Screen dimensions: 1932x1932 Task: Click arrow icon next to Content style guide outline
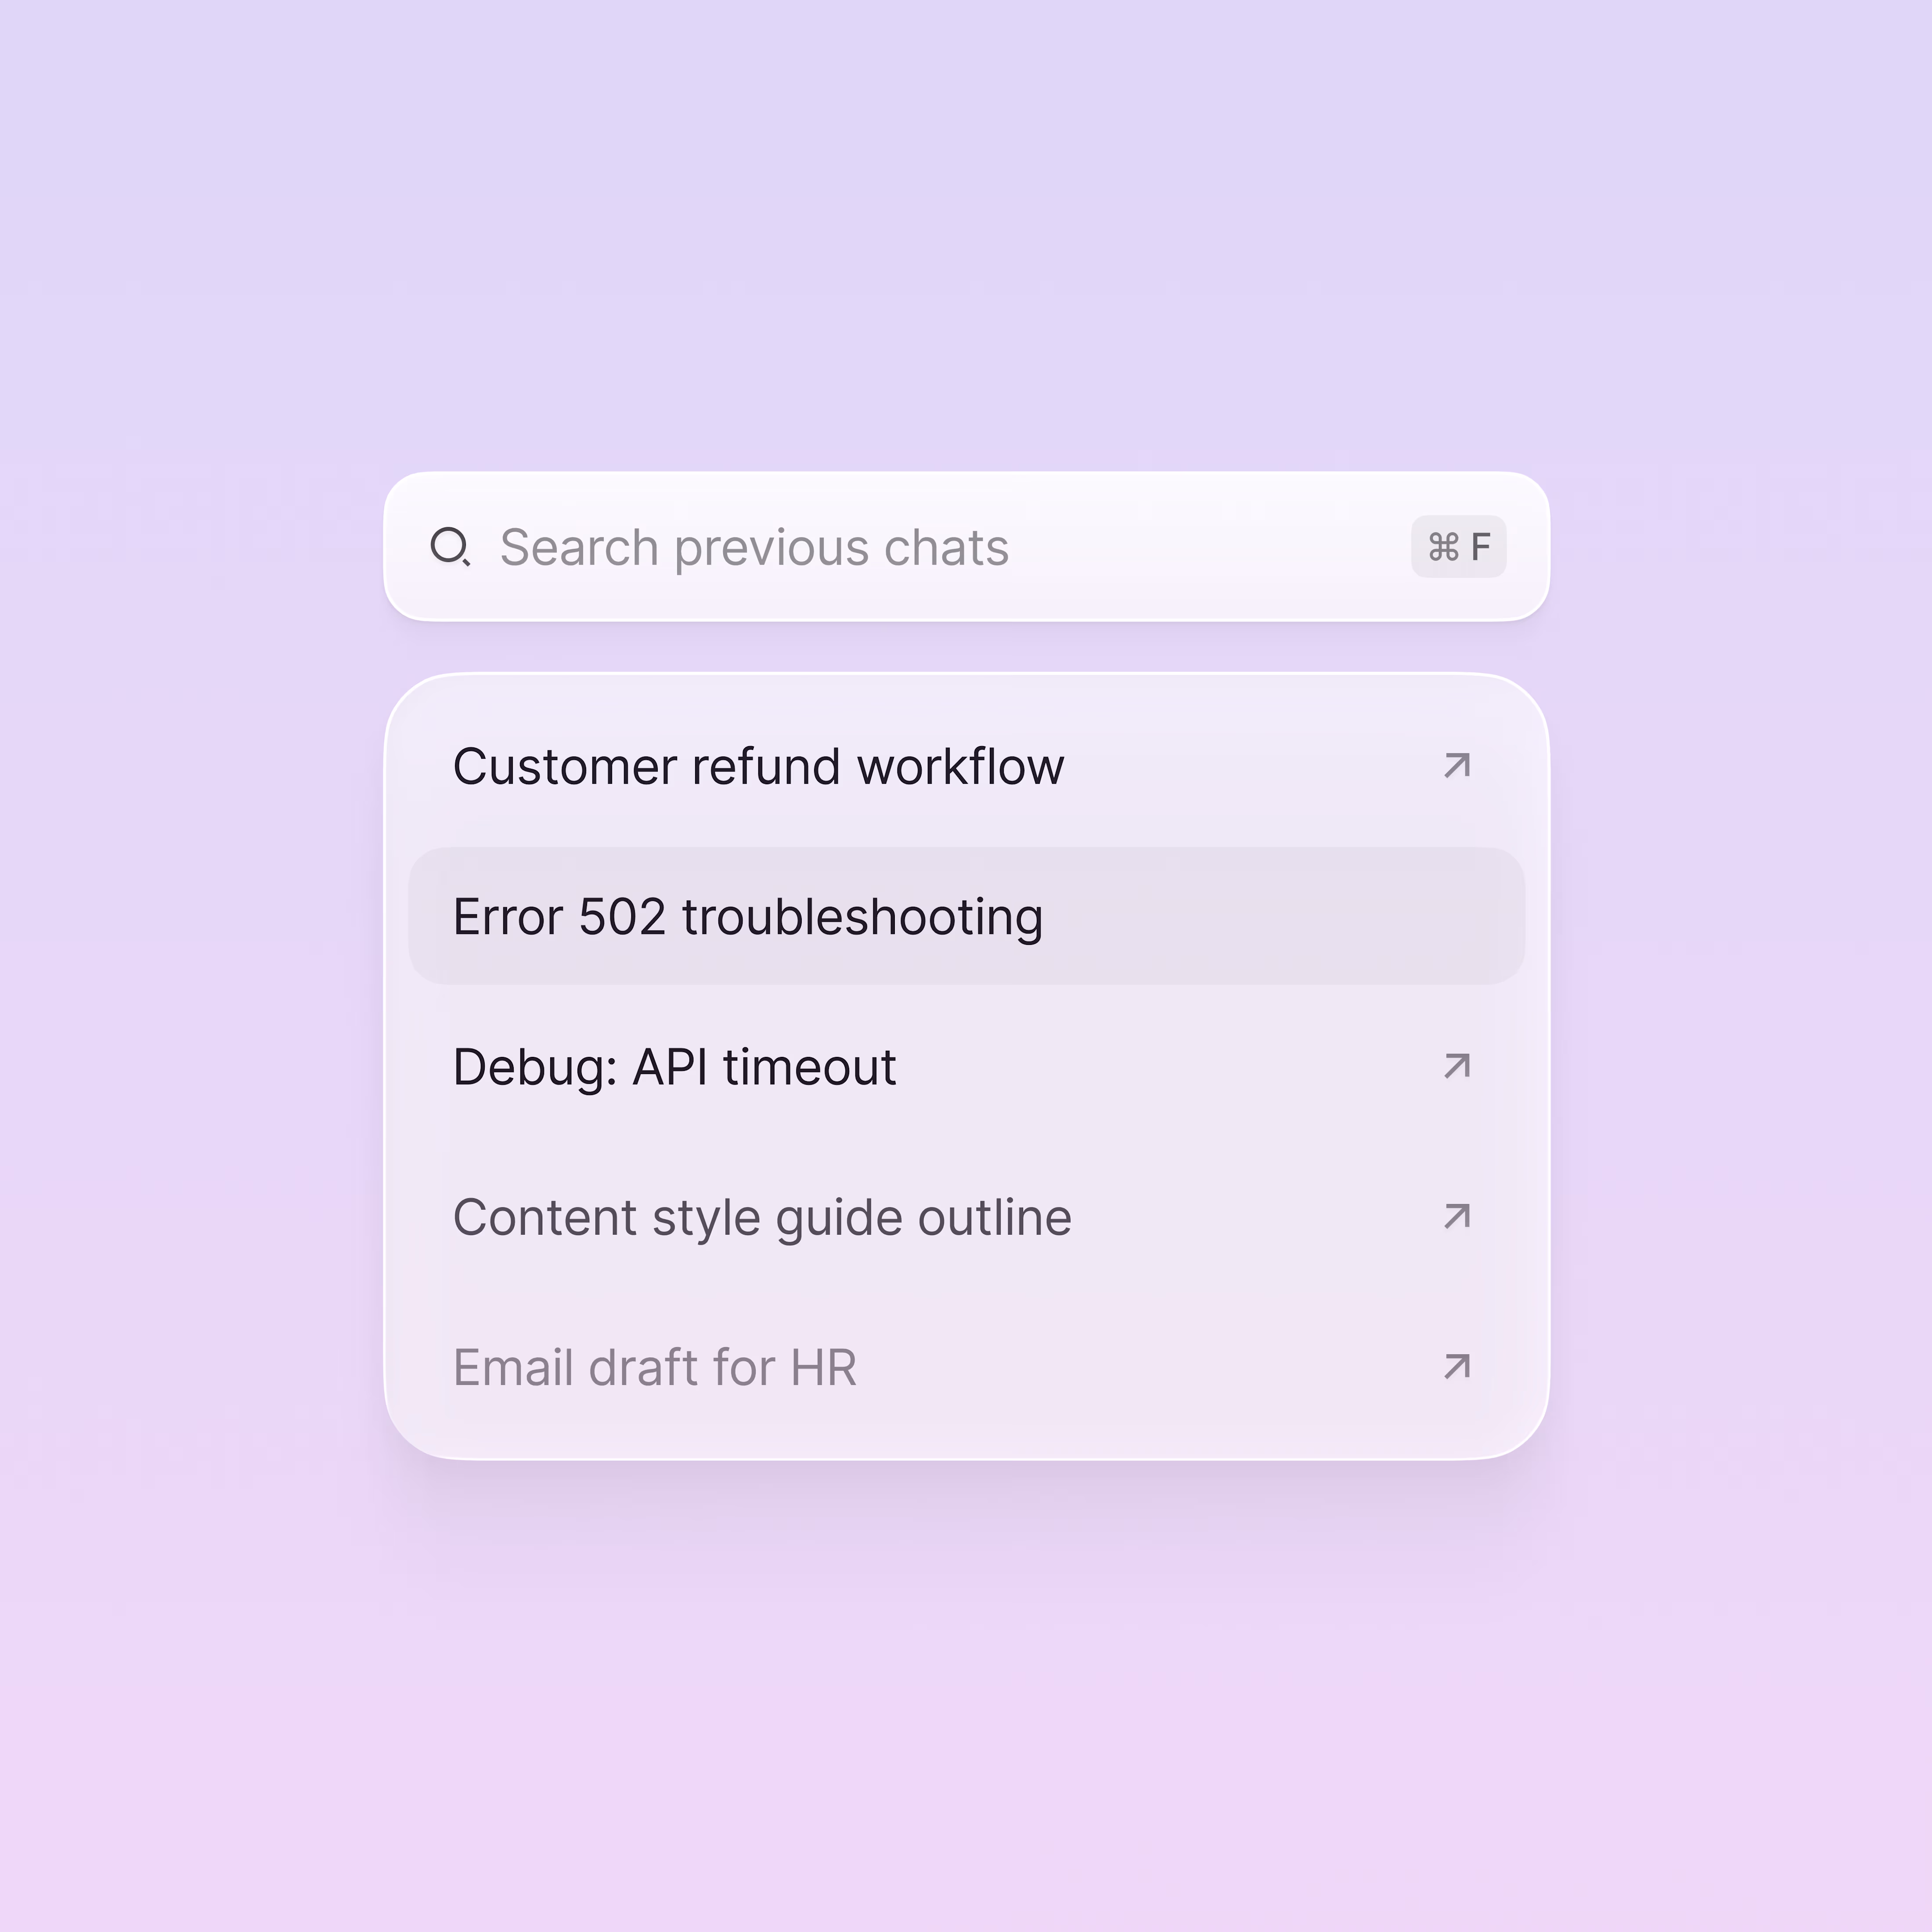pos(1457,1216)
